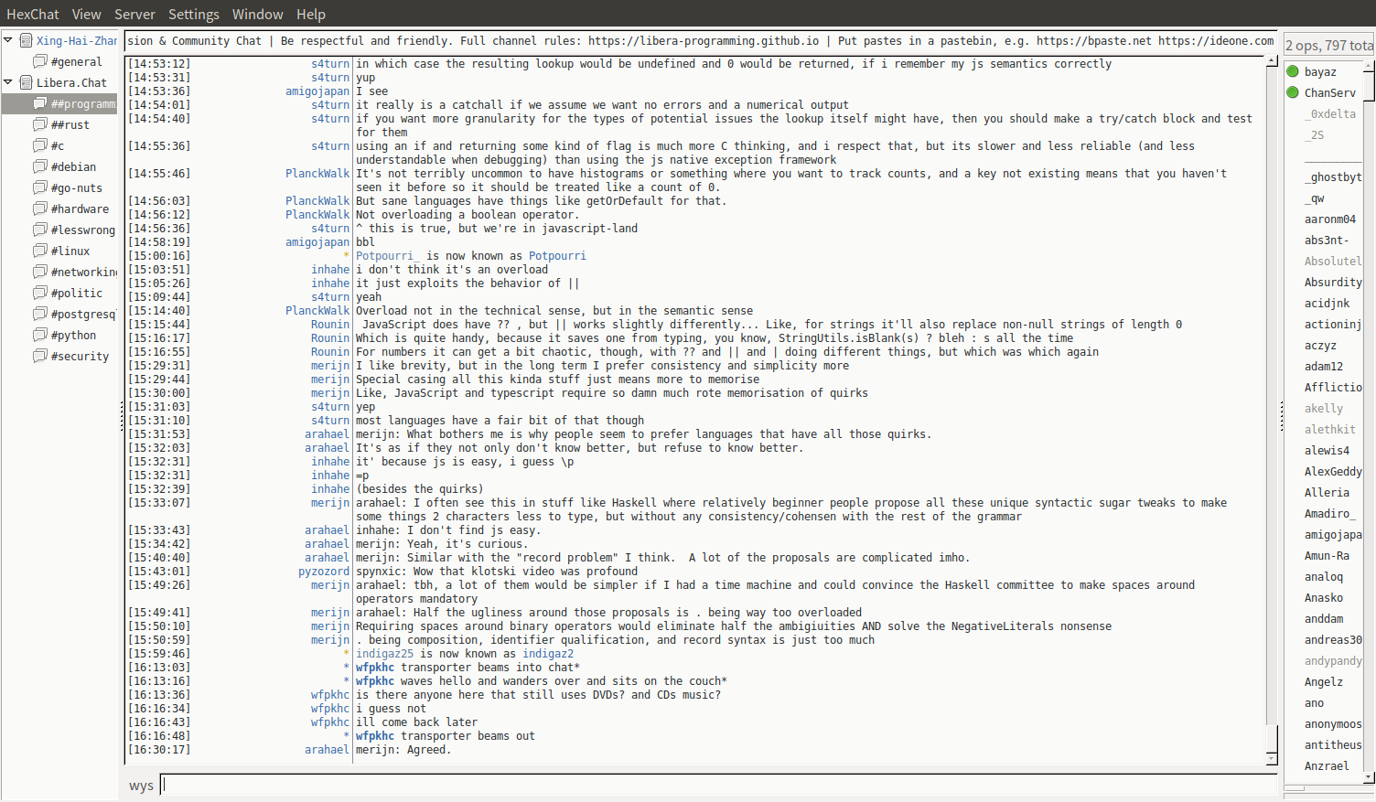
Task: Switch to the #debian channel
Action: tap(73, 166)
